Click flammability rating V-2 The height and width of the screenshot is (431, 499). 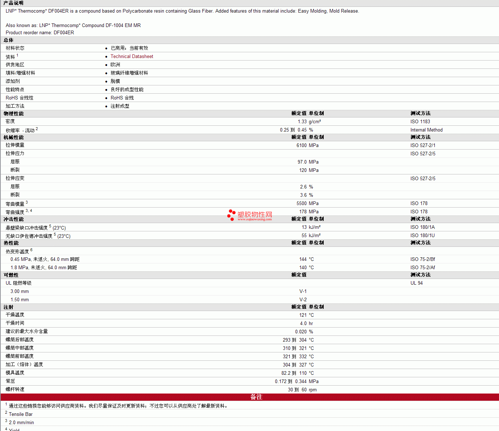point(303,300)
